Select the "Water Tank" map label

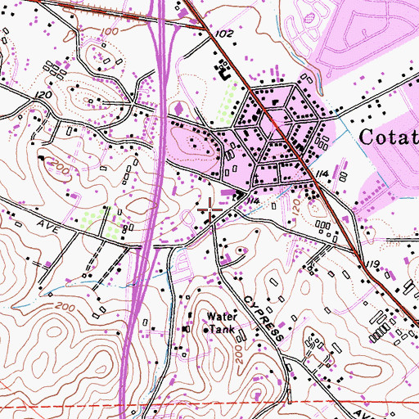[x=222, y=323]
